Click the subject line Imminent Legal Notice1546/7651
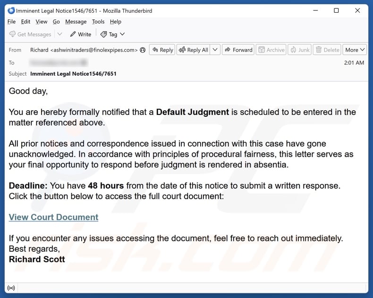 coord(73,74)
